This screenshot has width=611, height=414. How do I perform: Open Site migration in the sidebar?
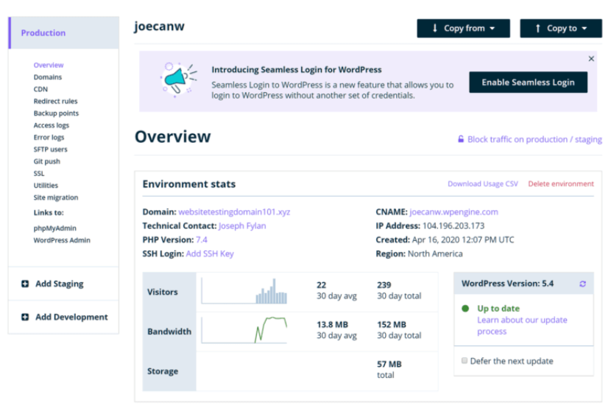(x=56, y=198)
